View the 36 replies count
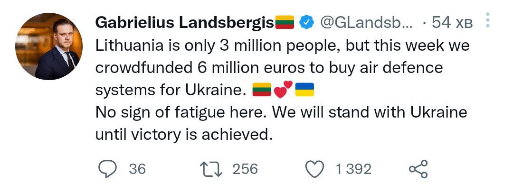The height and width of the screenshot is (192, 513). (x=137, y=169)
